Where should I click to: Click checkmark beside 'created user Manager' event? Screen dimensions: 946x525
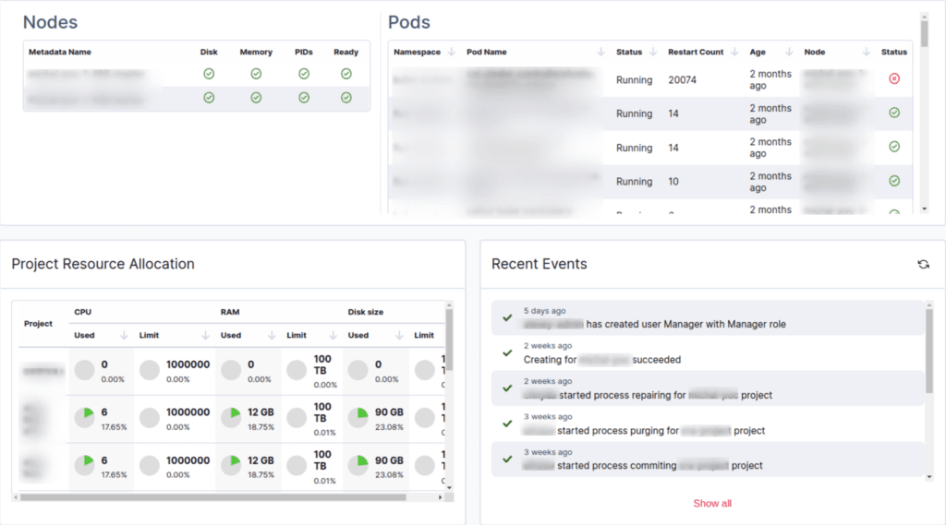[x=507, y=317]
